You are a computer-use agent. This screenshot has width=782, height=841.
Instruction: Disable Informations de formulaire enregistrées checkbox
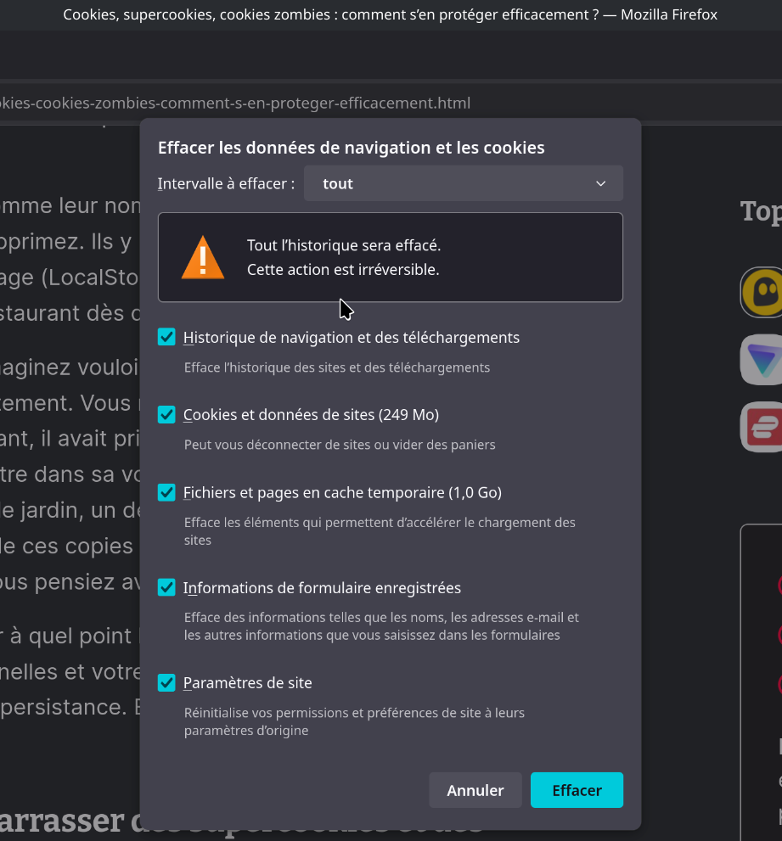pos(166,587)
